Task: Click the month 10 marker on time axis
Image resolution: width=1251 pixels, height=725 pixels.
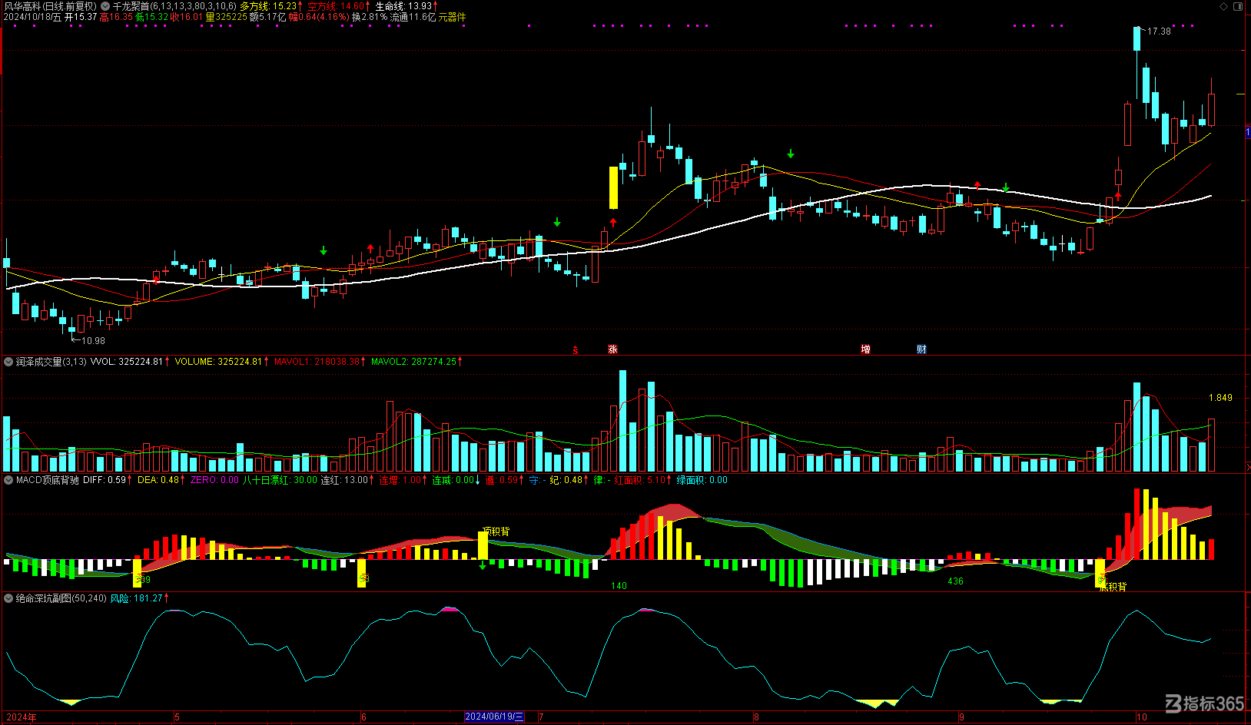Action: (x=1141, y=717)
